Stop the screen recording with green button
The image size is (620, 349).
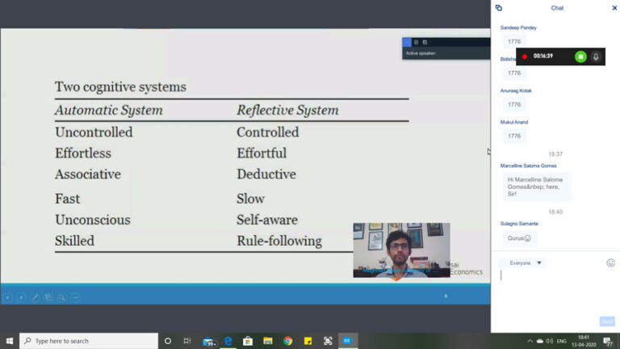click(580, 57)
